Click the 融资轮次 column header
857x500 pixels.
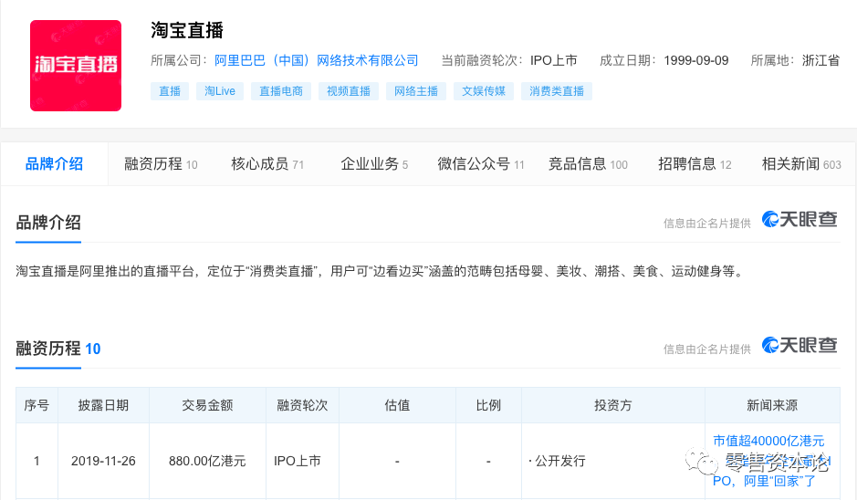pos(302,405)
